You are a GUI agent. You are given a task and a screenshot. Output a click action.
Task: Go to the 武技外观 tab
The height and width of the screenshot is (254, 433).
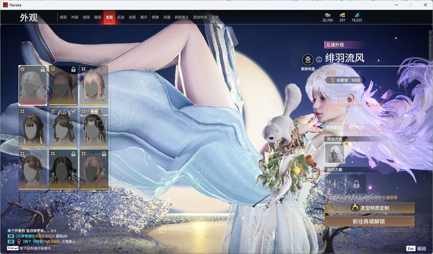click(x=200, y=17)
